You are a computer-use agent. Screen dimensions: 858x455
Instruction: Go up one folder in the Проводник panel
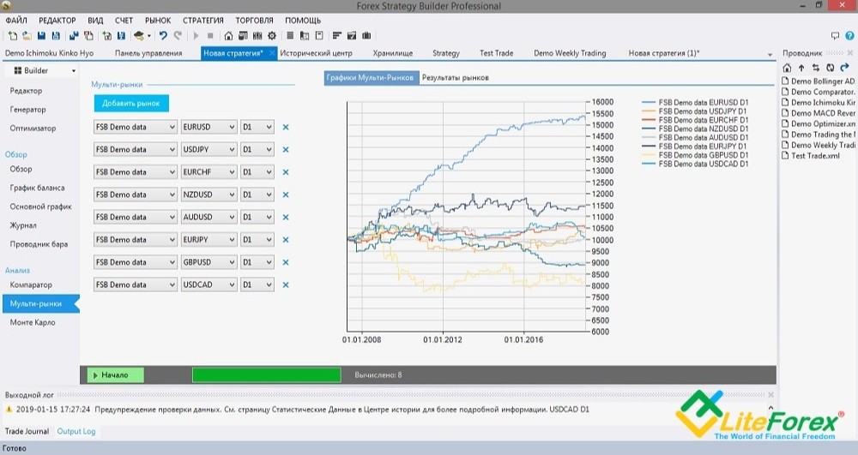point(801,67)
